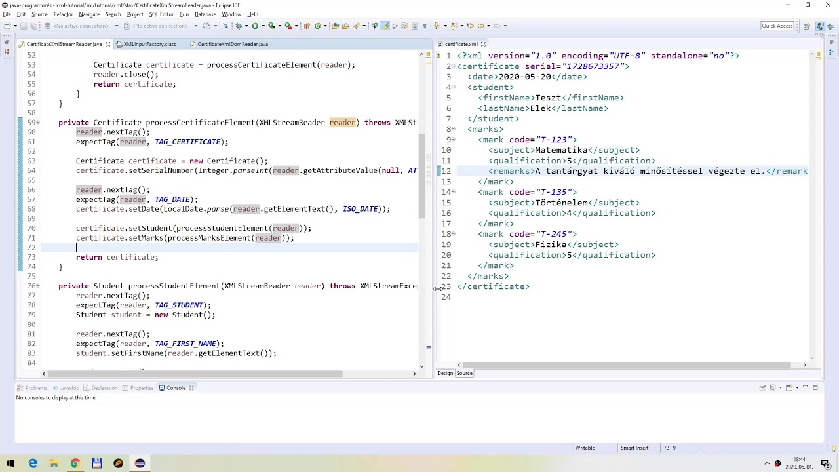Toggle Mark Occurrences highlighter icon
Viewport: 839px width, 472px height.
(385, 26)
